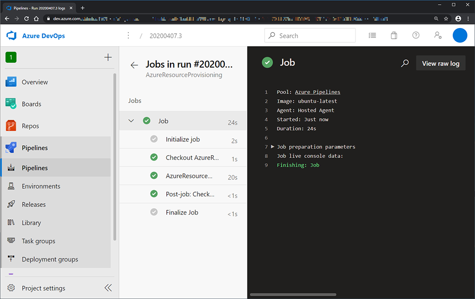Click the marketplace shopping bag icon

tap(394, 36)
